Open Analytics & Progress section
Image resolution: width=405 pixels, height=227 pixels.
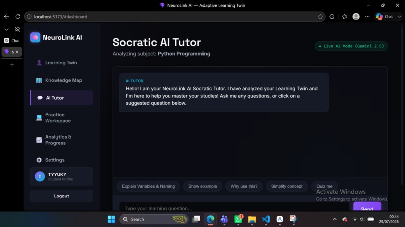[x=61, y=140]
